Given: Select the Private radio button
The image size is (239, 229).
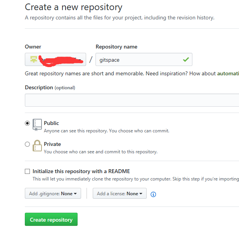Looking at the screenshot, I should [x=27, y=144].
